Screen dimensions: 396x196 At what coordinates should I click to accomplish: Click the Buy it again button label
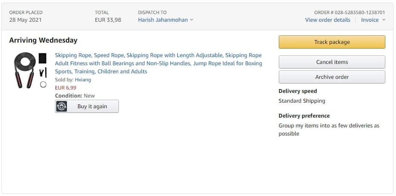(x=92, y=107)
